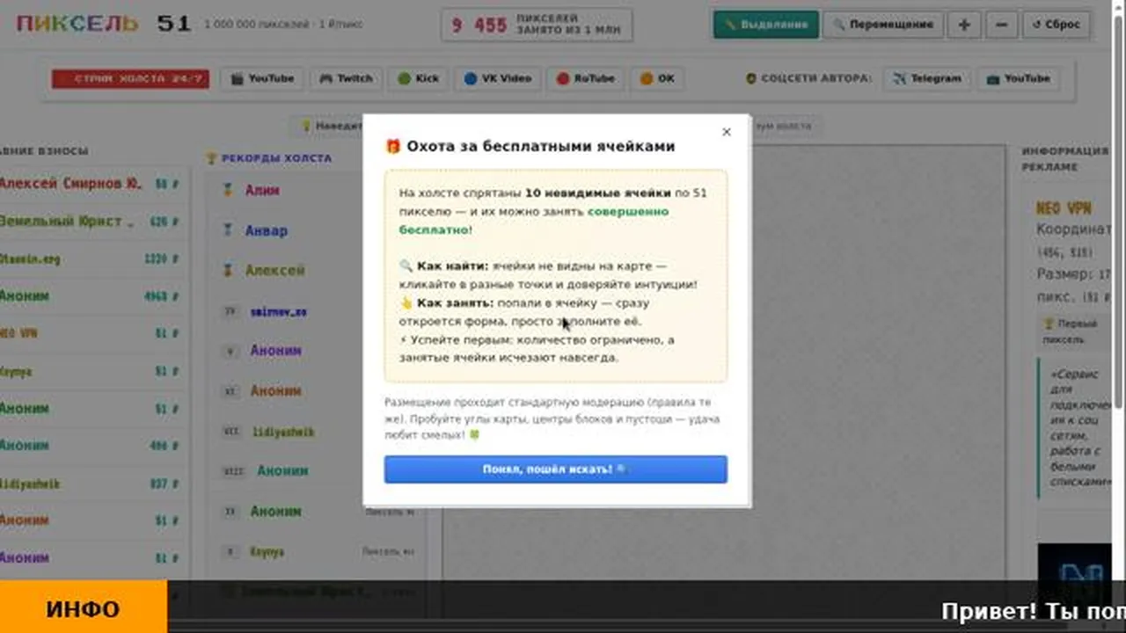Zoom out with the minus button
Image resolution: width=1126 pixels, height=633 pixels.
tap(1002, 25)
